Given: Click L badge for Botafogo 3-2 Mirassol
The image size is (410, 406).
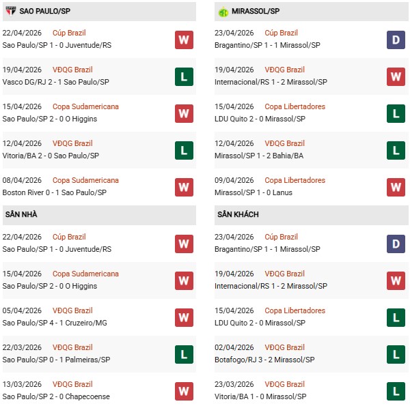Looking at the screenshot, I should (x=396, y=354).
